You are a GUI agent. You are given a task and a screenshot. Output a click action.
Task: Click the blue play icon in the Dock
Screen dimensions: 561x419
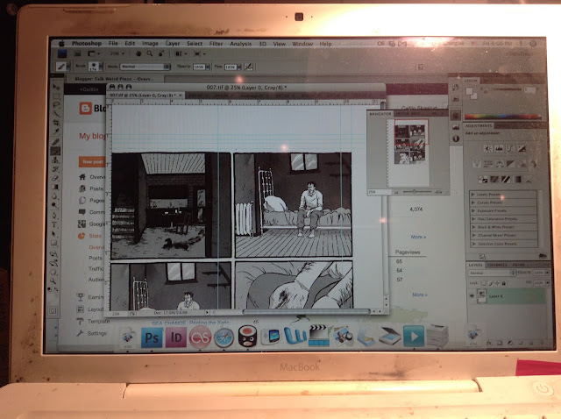pos(414,337)
